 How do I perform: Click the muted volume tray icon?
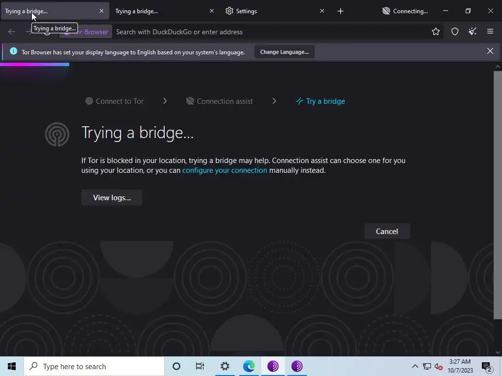(x=439, y=366)
